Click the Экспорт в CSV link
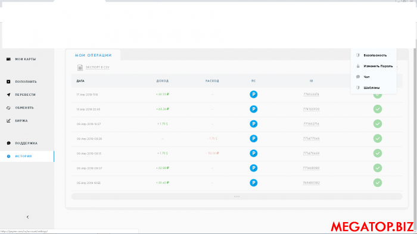 pos(97,67)
